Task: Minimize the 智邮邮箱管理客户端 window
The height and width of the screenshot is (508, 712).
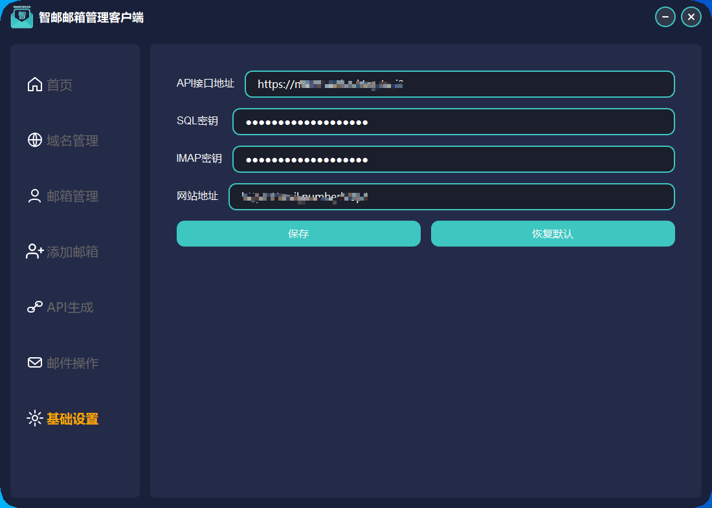Action: pos(665,17)
